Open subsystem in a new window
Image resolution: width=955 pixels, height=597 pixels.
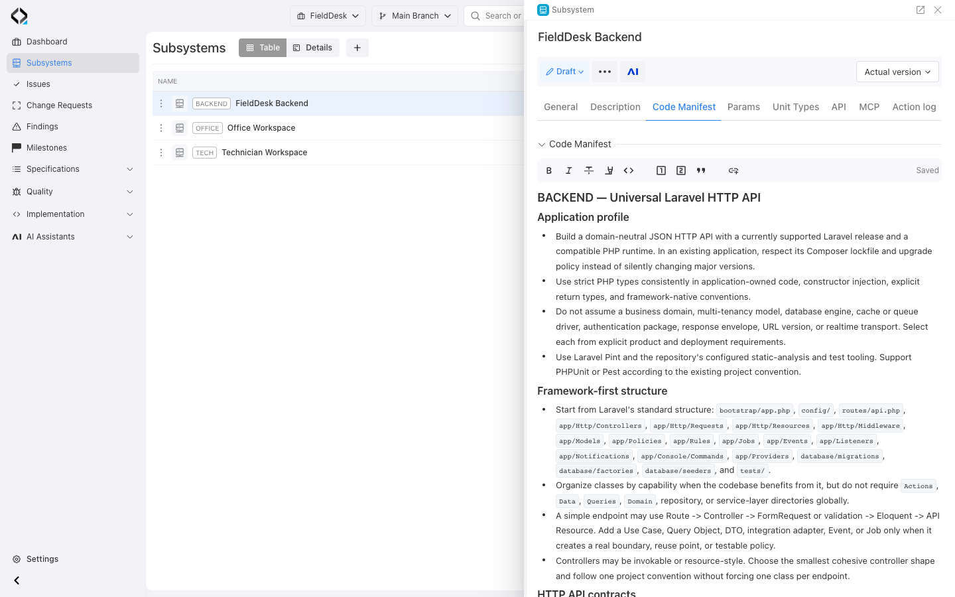tap(921, 10)
